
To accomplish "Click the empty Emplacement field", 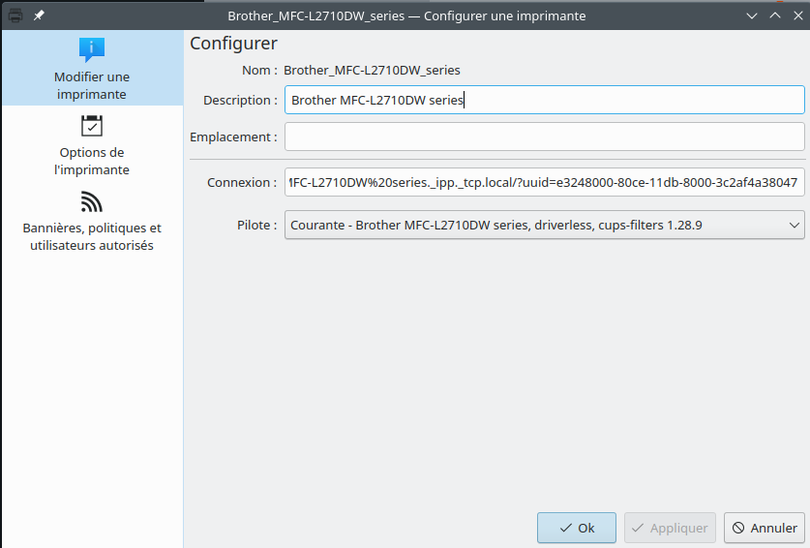I will point(545,137).
